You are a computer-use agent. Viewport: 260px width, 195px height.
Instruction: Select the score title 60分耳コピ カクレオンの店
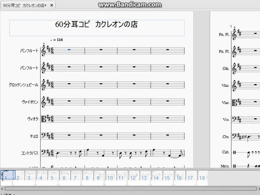pyautogui.click(x=96, y=24)
